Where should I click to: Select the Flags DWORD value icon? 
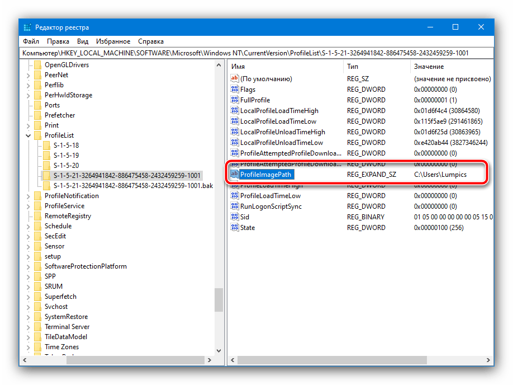235,90
